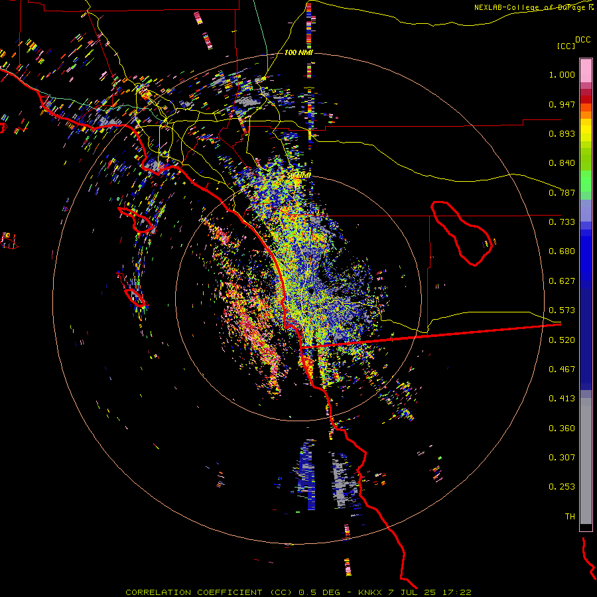Select the 0.627 scale value
This screenshot has height=597, width=597.
tap(562, 281)
